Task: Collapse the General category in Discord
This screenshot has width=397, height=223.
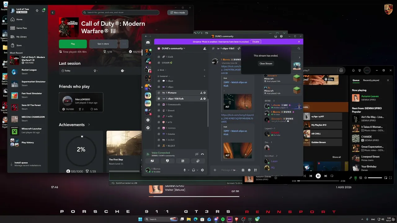Action: [163, 76]
